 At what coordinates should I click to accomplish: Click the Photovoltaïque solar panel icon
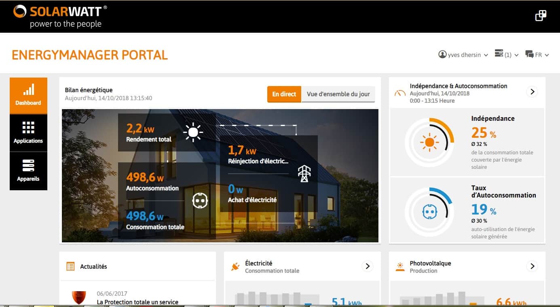pos(400,267)
